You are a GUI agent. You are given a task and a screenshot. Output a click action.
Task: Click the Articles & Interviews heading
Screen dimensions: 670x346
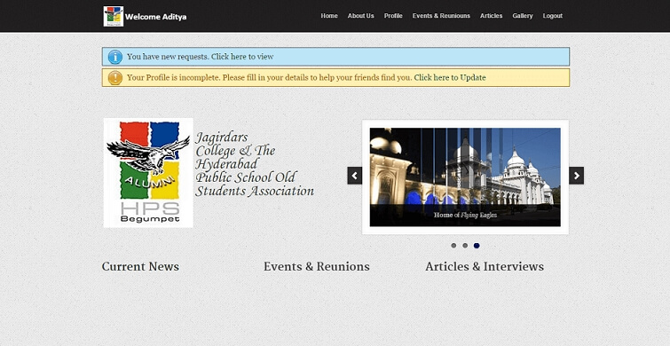coord(485,266)
